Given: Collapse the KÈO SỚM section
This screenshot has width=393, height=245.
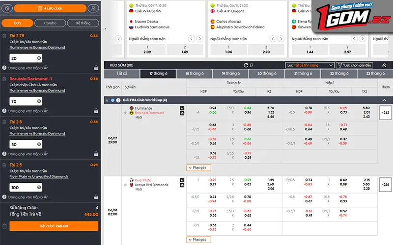Looking at the screenshot, I should pyautogui.click(x=384, y=65).
